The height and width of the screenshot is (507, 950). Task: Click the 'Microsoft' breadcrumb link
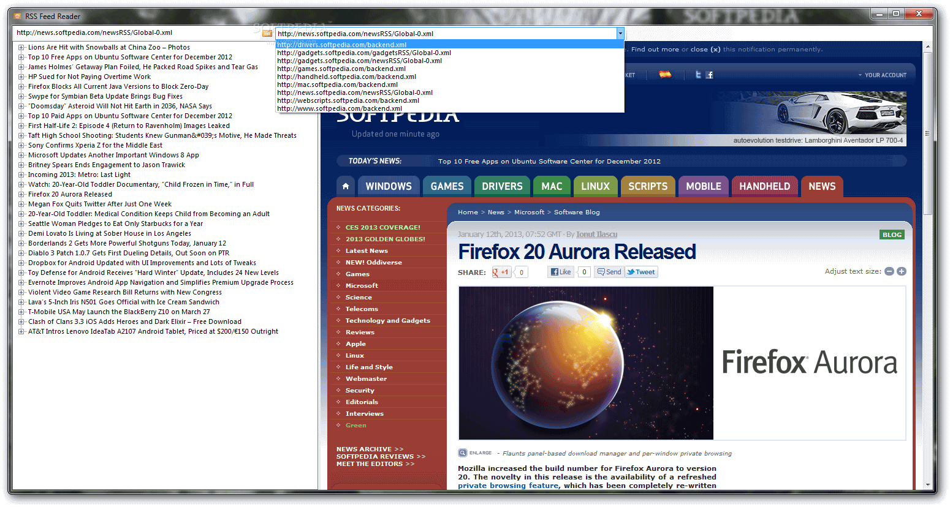point(529,212)
